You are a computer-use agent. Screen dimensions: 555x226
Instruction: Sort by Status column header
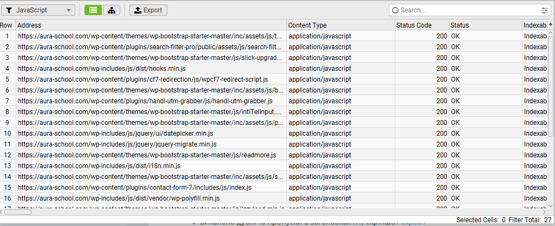click(x=485, y=25)
